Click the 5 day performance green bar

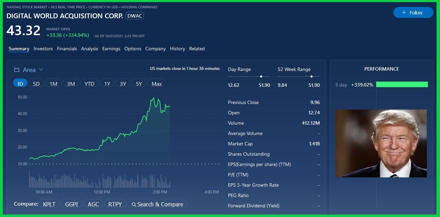[402, 85]
